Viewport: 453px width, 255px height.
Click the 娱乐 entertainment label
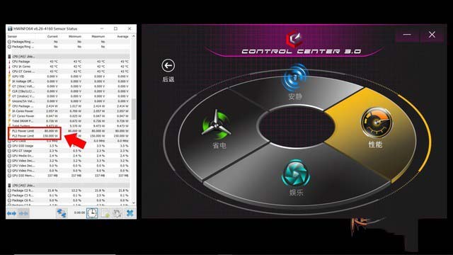click(x=296, y=193)
